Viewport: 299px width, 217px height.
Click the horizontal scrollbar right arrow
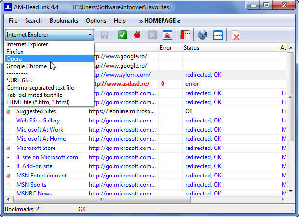283,199
